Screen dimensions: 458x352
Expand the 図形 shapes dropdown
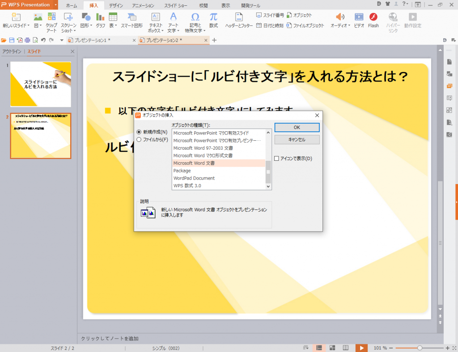coord(91,25)
